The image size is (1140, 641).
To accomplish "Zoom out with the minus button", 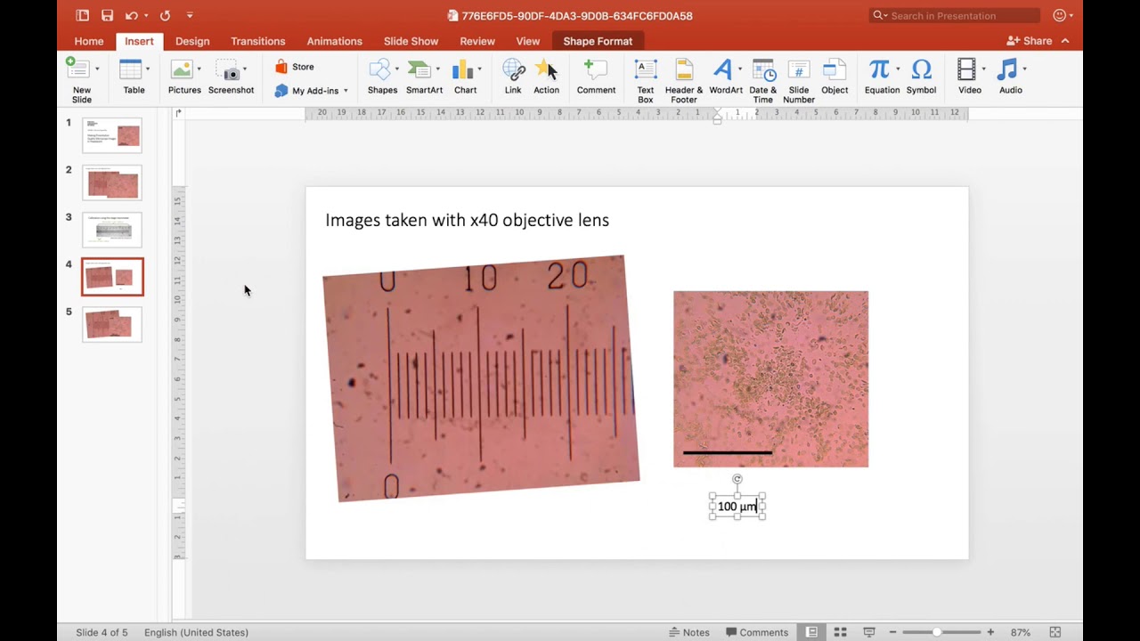I will 893,632.
